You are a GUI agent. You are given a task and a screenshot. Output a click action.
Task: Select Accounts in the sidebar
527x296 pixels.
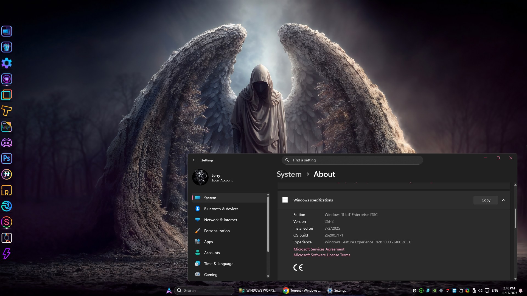point(212,253)
